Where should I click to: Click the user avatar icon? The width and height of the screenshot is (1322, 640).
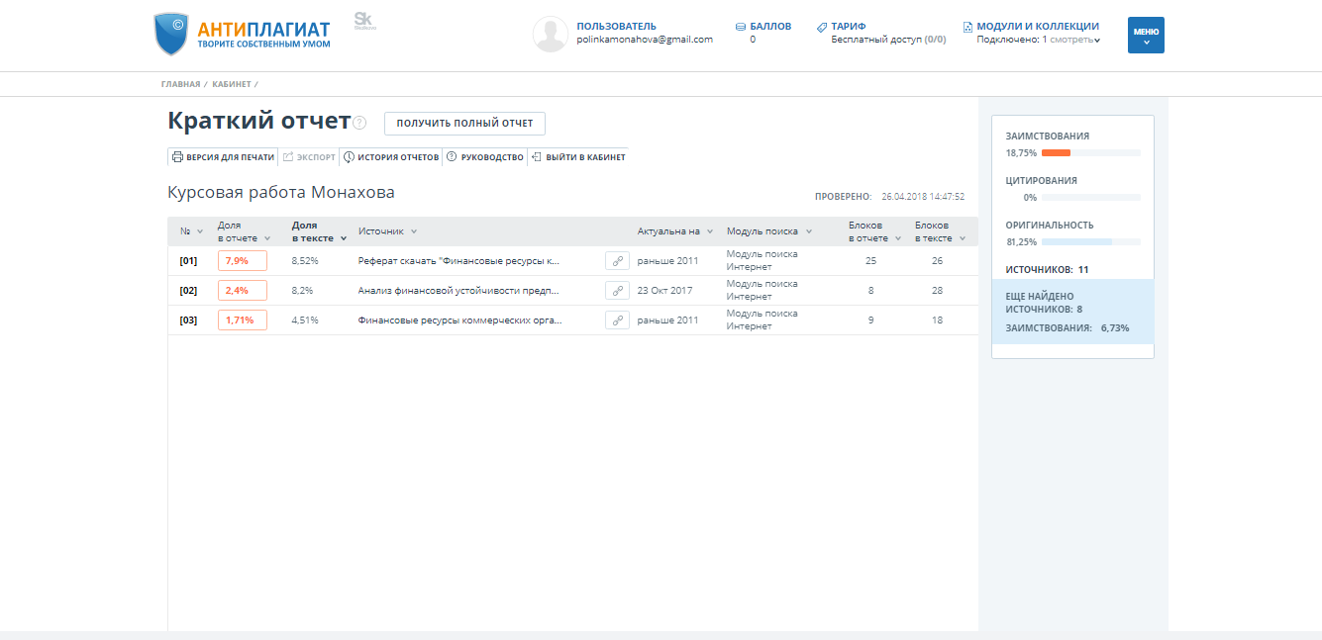pos(550,34)
